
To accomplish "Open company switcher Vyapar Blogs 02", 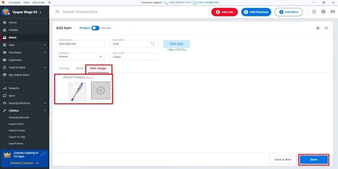I will tap(27, 12).
